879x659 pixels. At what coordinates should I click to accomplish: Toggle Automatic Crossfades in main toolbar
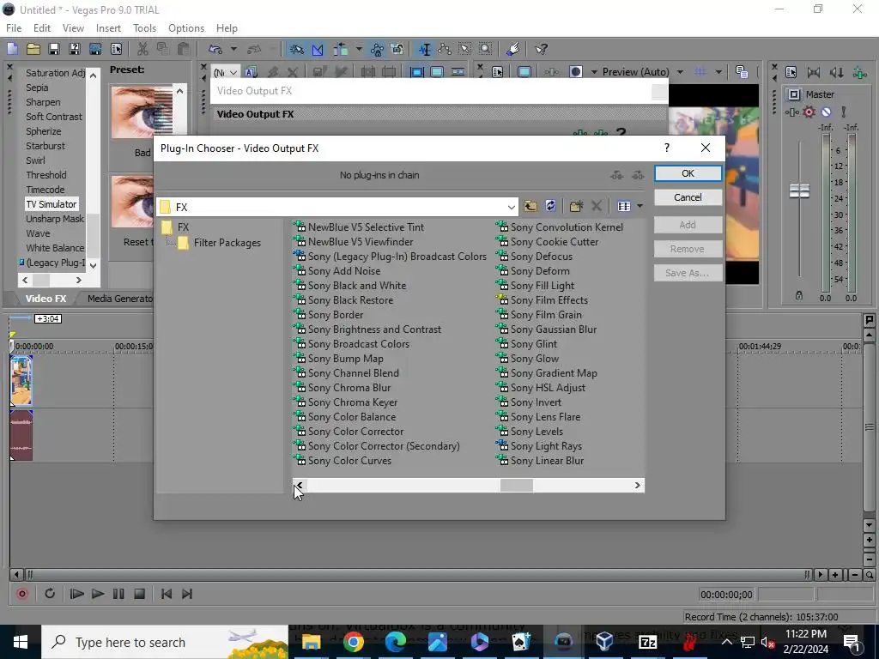point(318,49)
